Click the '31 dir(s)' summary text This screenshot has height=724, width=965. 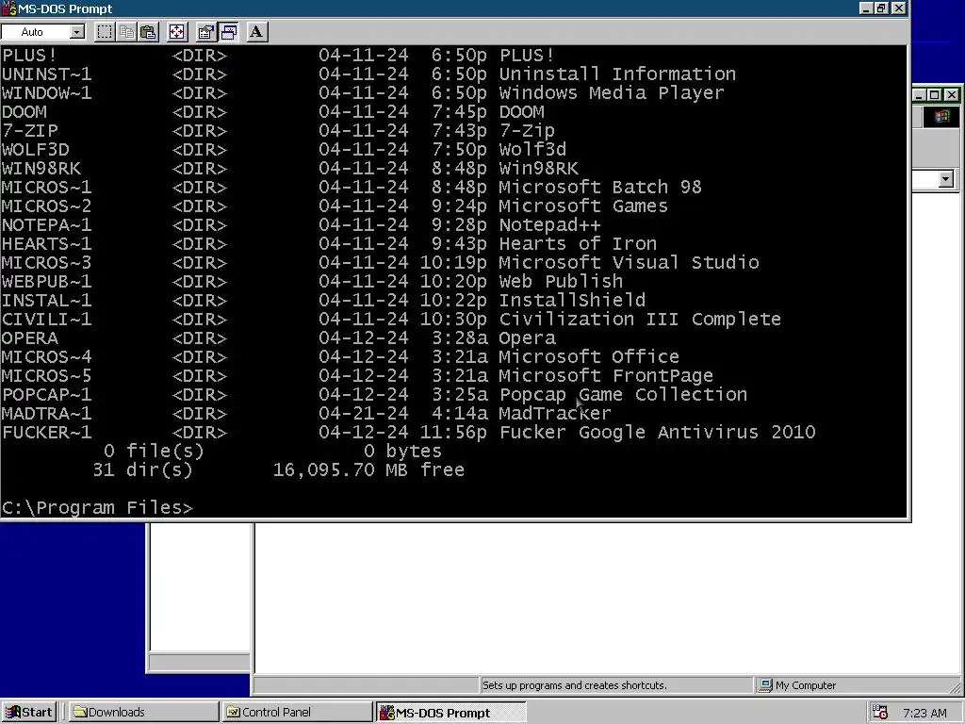tap(143, 470)
